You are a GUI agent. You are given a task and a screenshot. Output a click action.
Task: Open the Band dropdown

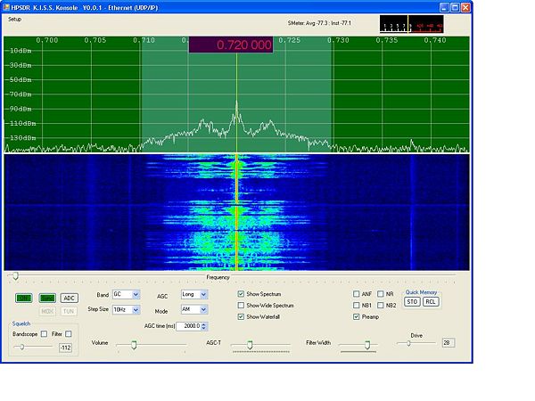[x=136, y=294]
